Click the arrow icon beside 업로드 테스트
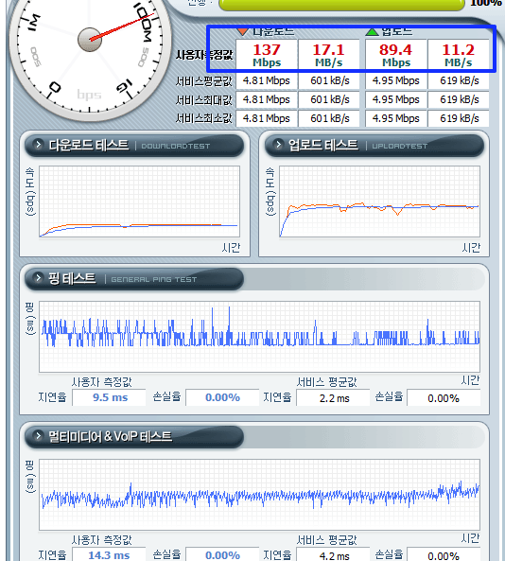The height and width of the screenshot is (561, 505). tap(278, 145)
